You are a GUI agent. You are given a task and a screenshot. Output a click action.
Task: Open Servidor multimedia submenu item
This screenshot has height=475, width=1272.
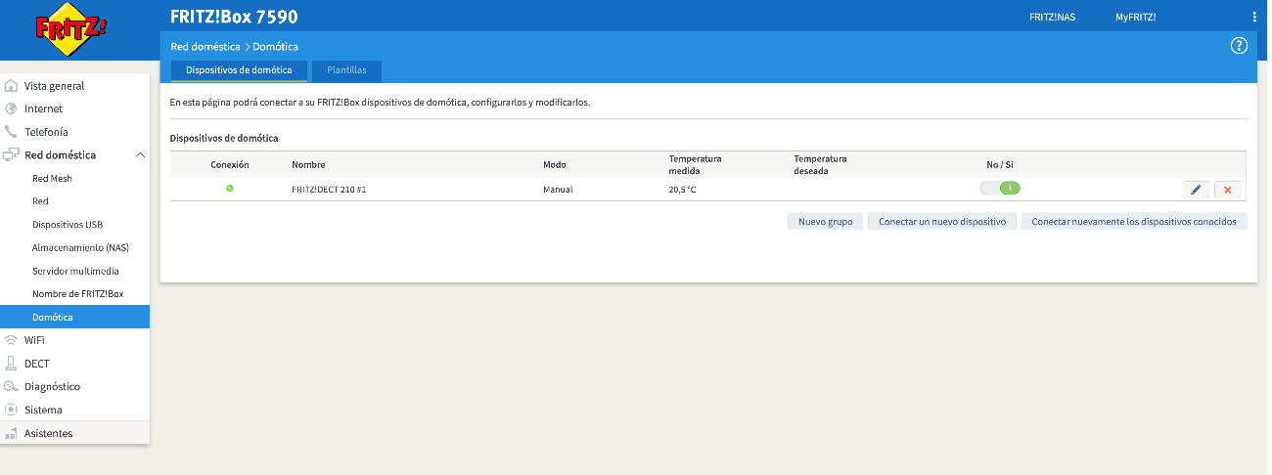point(75,271)
